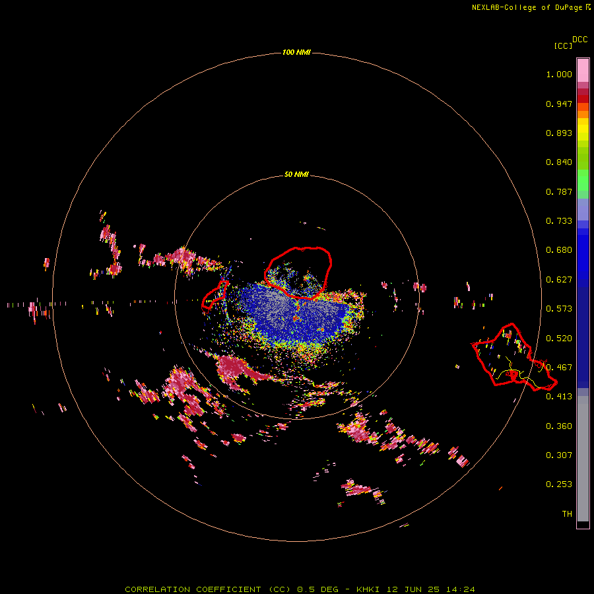Click the gray band of the color scale
The width and height of the screenshot is (594, 594).
click(583, 459)
